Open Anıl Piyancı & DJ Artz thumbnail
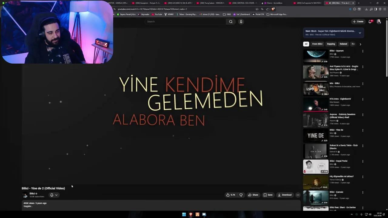This screenshot has height=218, width=388. click(x=316, y=72)
